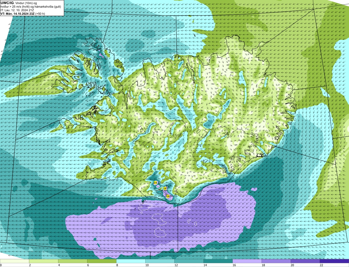Viewport: 349px width, 267px height.
Task: Click the scale label '14'
Action: pyautogui.click(x=205, y=265)
